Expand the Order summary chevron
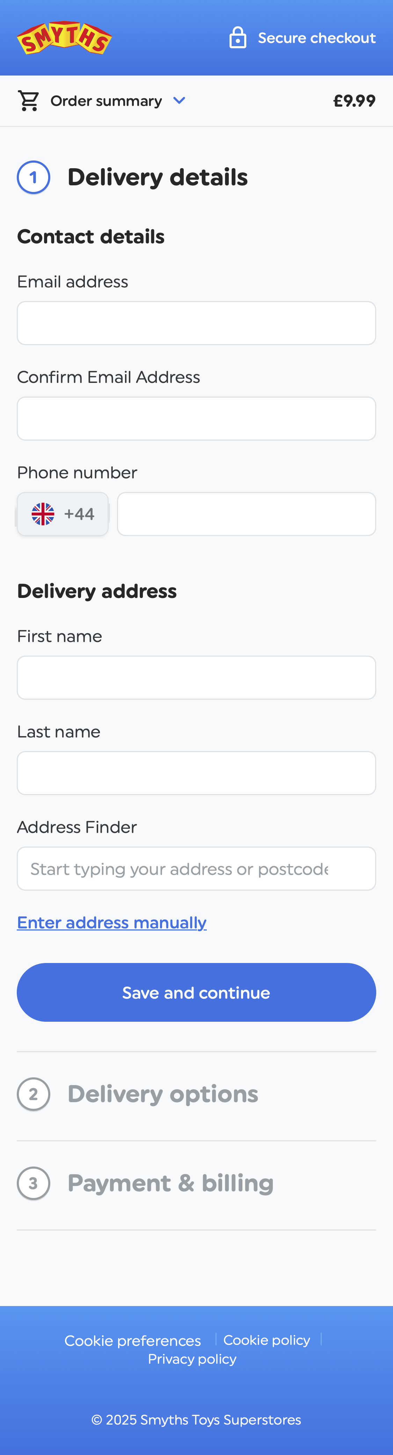The width and height of the screenshot is (393, 1455). coord(179,101)
